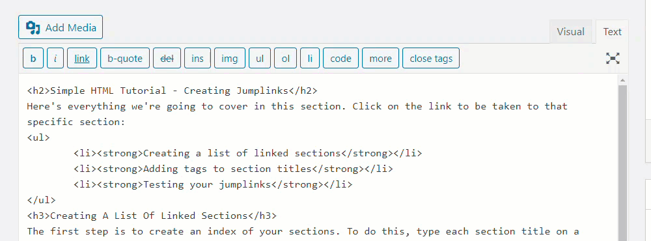Insert deleted text tag with del
Image resolution: width=651 pixels, height=241 pixels.
(x=167, y=58)
